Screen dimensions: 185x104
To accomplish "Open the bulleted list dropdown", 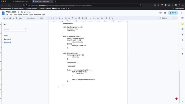I will (x=99, y=18).
